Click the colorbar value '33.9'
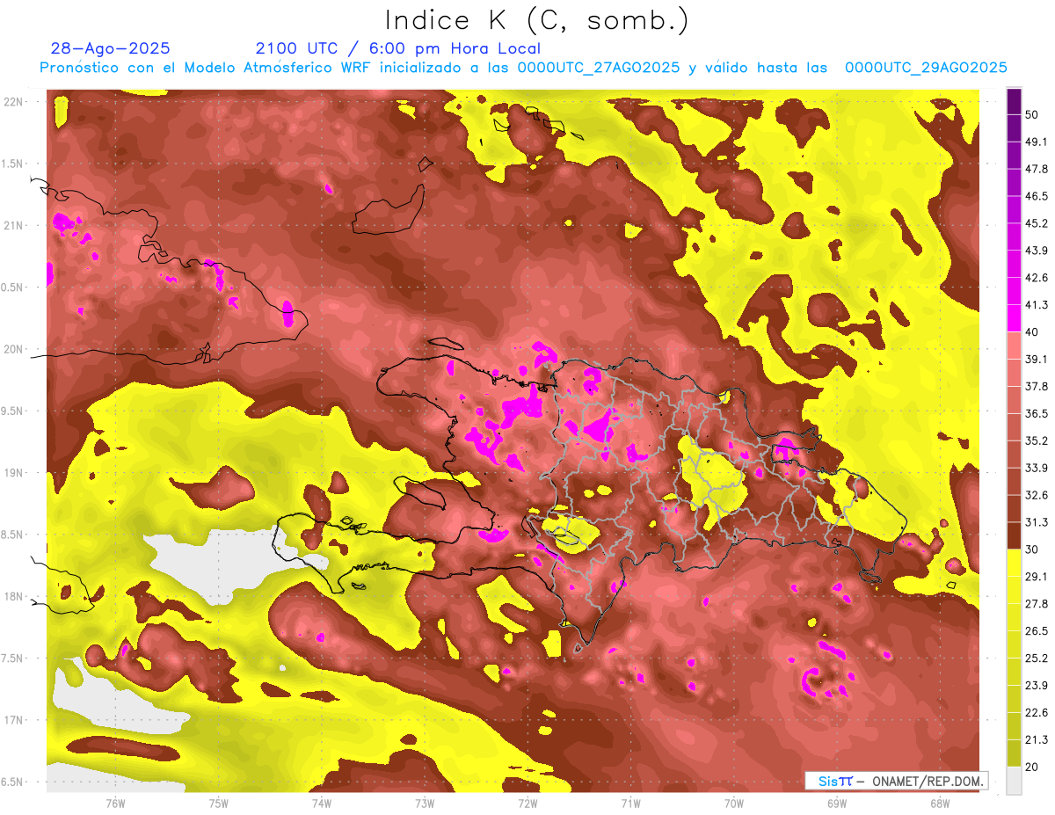This screenshot has height=815, width=1055. (1037, 468)
